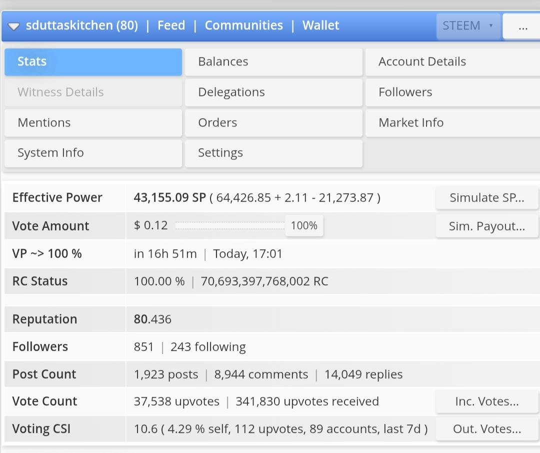Click the 100% vote weight slider handle
This screenshot has width=540, height=453.
(304, 225)
